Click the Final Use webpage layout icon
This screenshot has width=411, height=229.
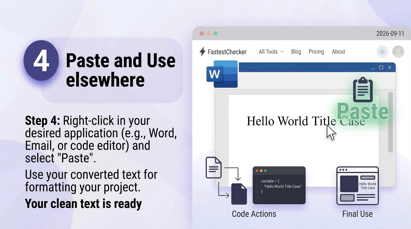pos(357,186)
